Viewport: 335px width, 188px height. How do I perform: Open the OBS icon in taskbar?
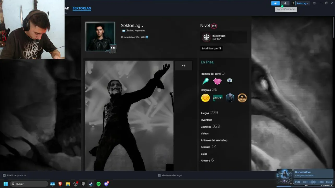click(x=75, y=184)
